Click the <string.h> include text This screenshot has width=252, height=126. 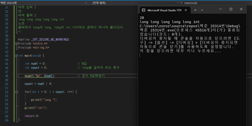41,48
